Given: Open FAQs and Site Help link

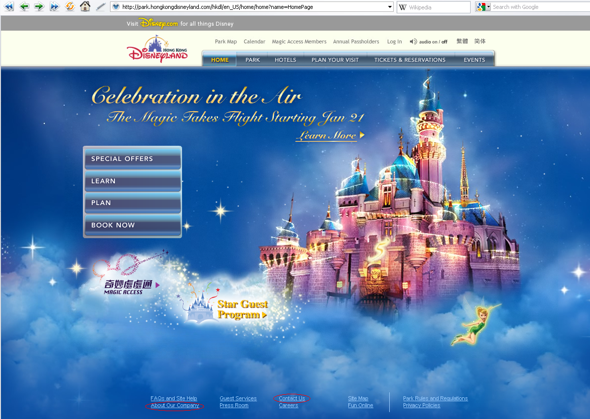Looking at the screenshot, I should (x=174, y=398).
